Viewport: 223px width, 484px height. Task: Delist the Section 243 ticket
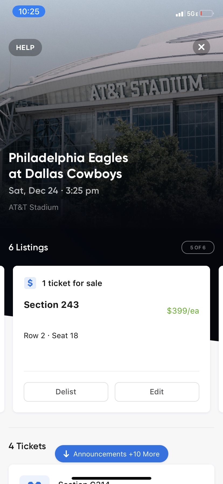coord(66,392)
